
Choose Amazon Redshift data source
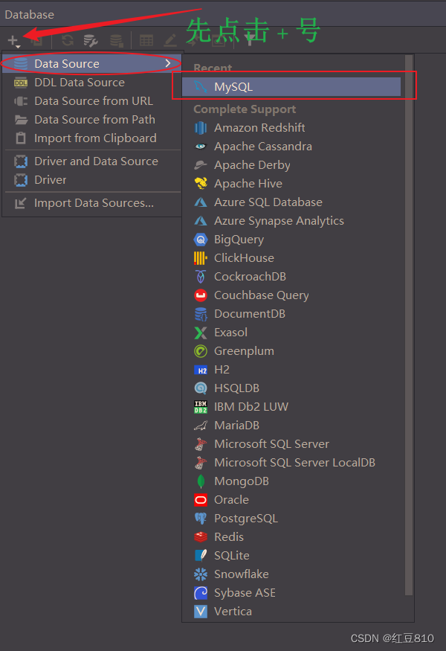click(x=293, y=128)
